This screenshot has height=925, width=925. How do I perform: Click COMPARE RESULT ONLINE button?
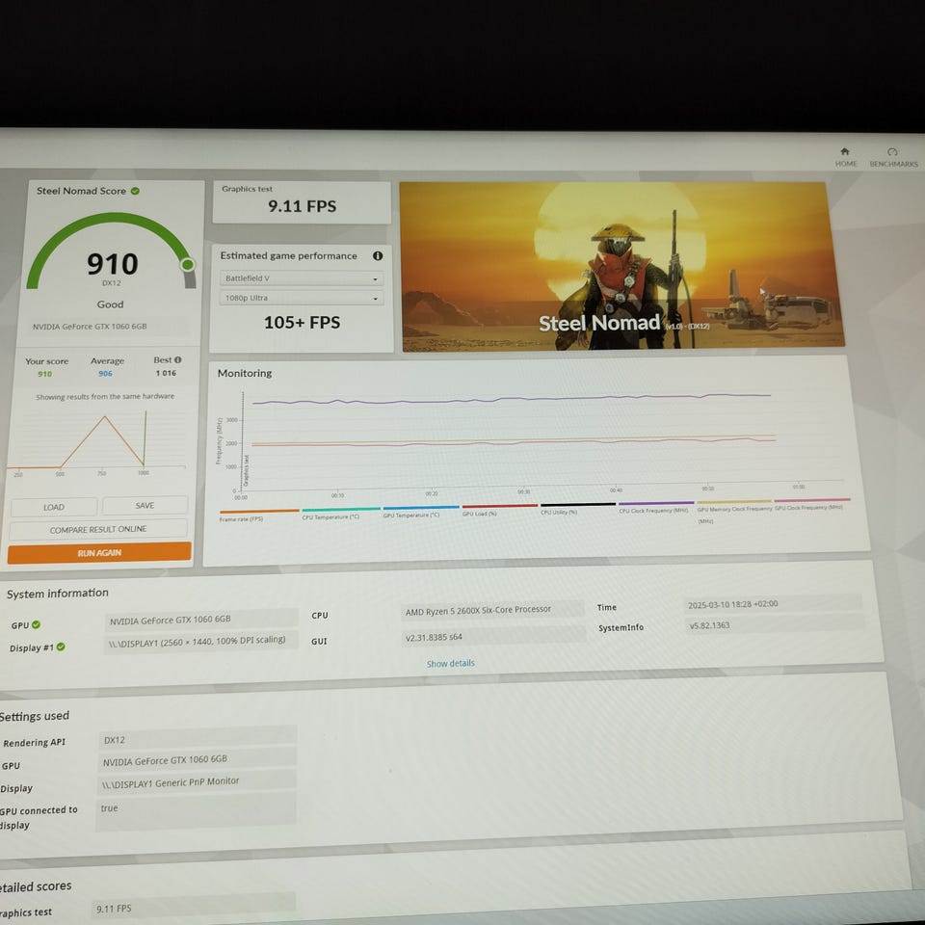(98, 530)
